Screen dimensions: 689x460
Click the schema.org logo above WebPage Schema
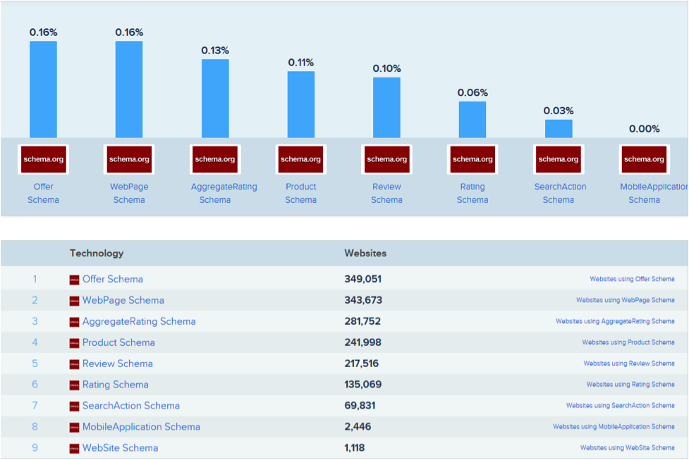coord(129,159)
